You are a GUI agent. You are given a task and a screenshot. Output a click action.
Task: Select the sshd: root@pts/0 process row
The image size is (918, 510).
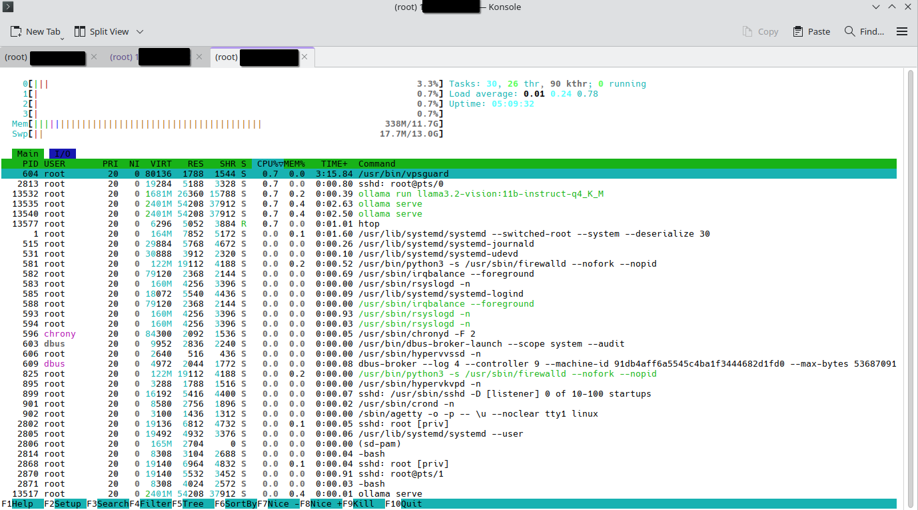pyautogui.click(x=449, y=184)
